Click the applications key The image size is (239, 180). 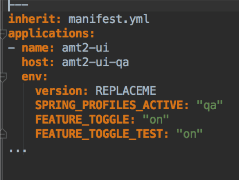coord(49,34)
